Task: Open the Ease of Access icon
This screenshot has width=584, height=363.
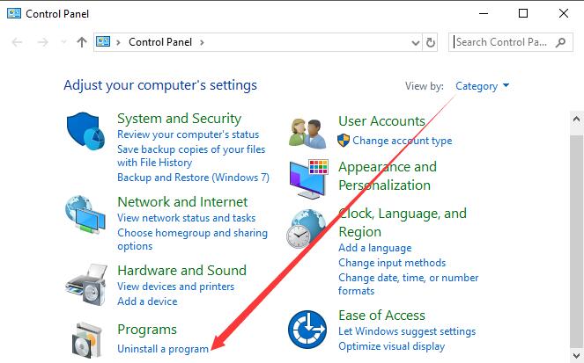Action: 307,330
